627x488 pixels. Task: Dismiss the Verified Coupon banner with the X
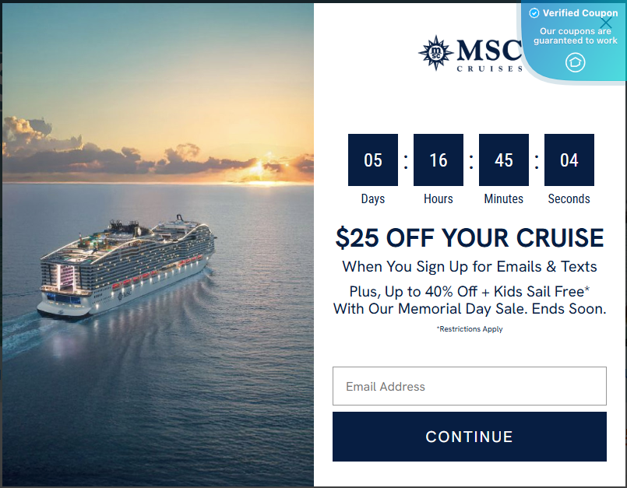tap(606, 23)
